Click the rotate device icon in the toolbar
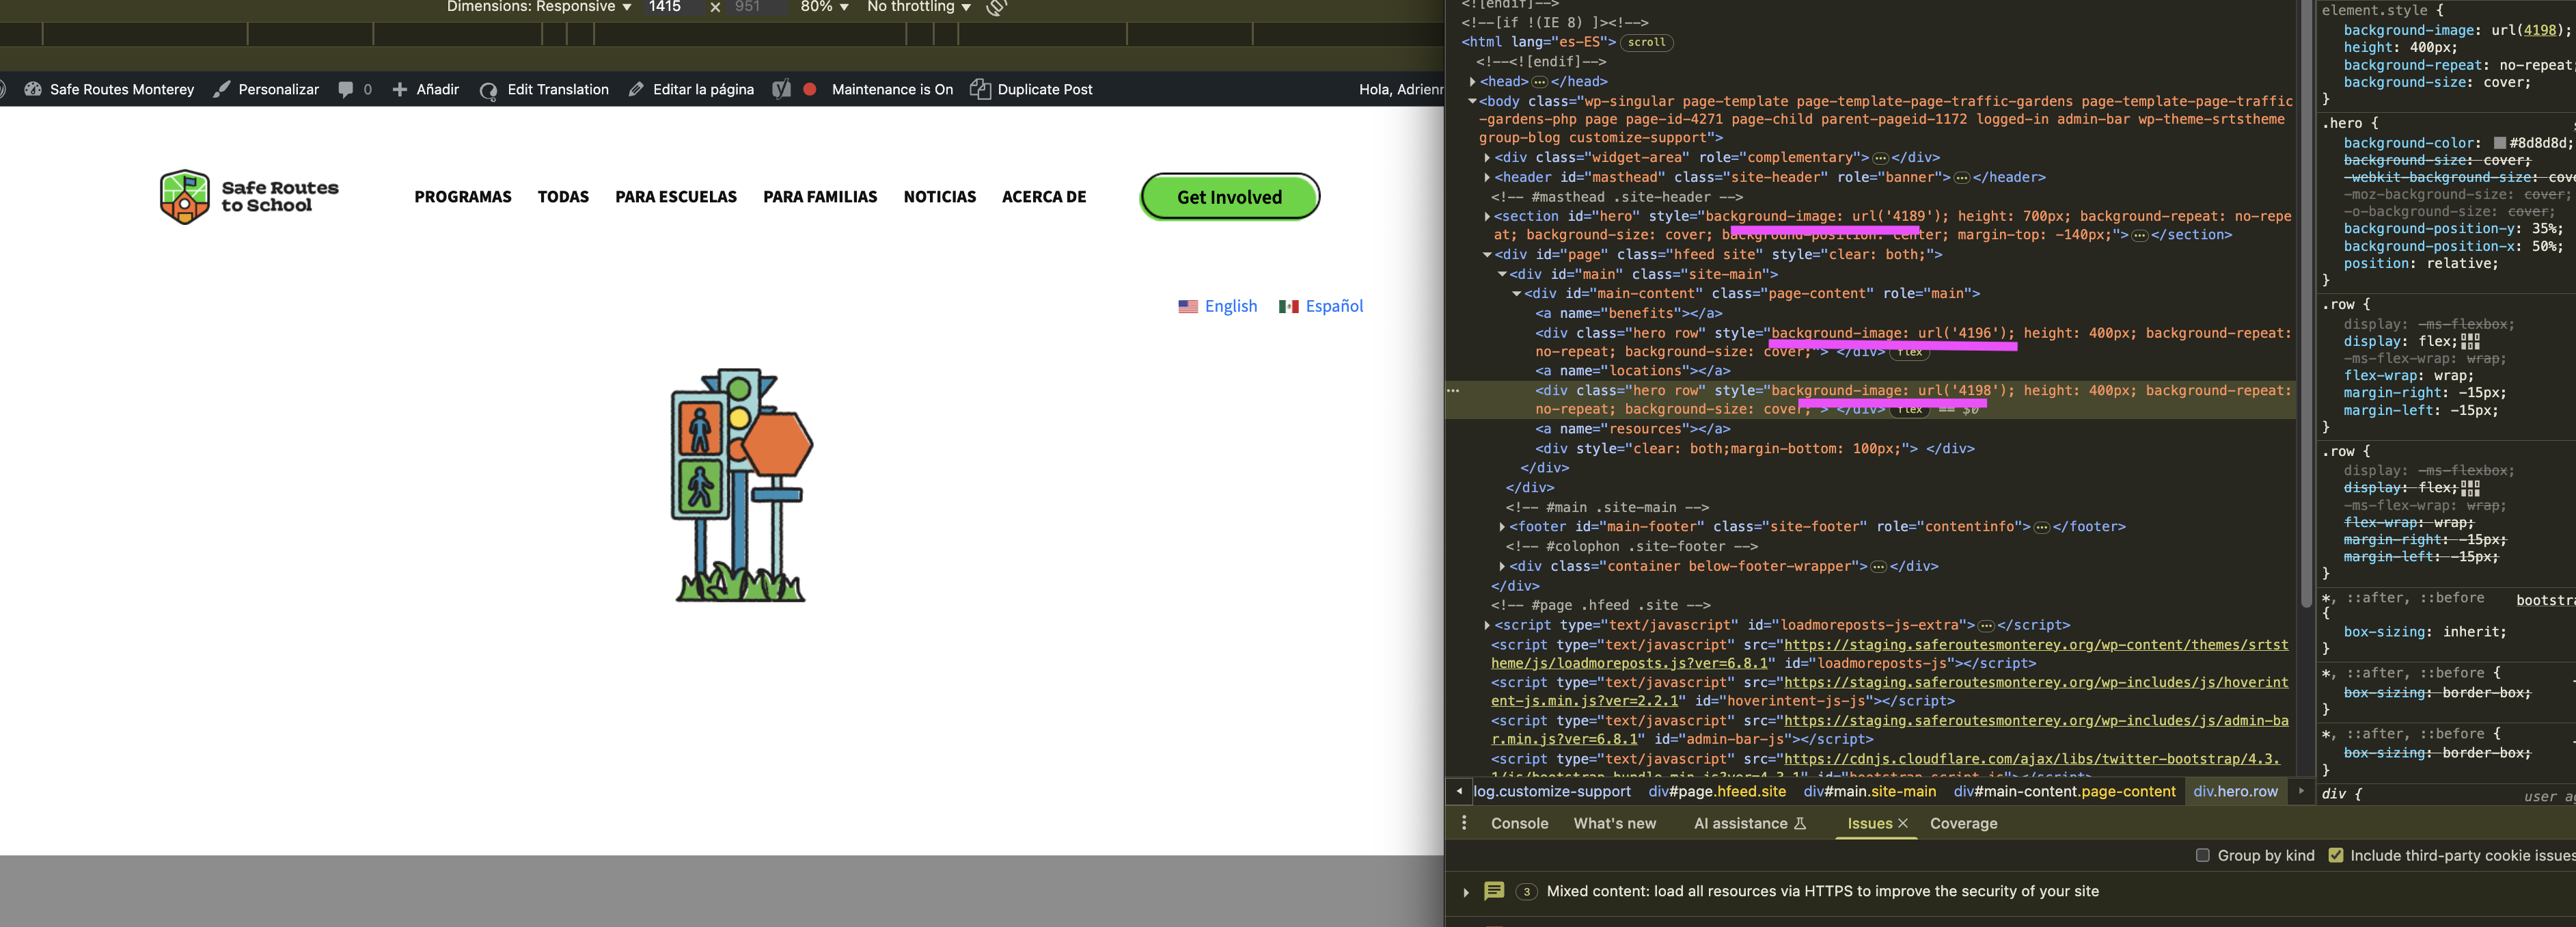Screen dimensions: 2576x927 (996, 7)
